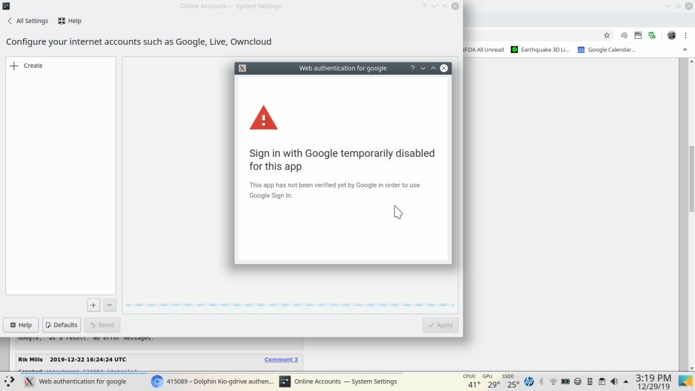Click the green shield extension icon in browser
The image size is (695, 391).
(652, 35)
